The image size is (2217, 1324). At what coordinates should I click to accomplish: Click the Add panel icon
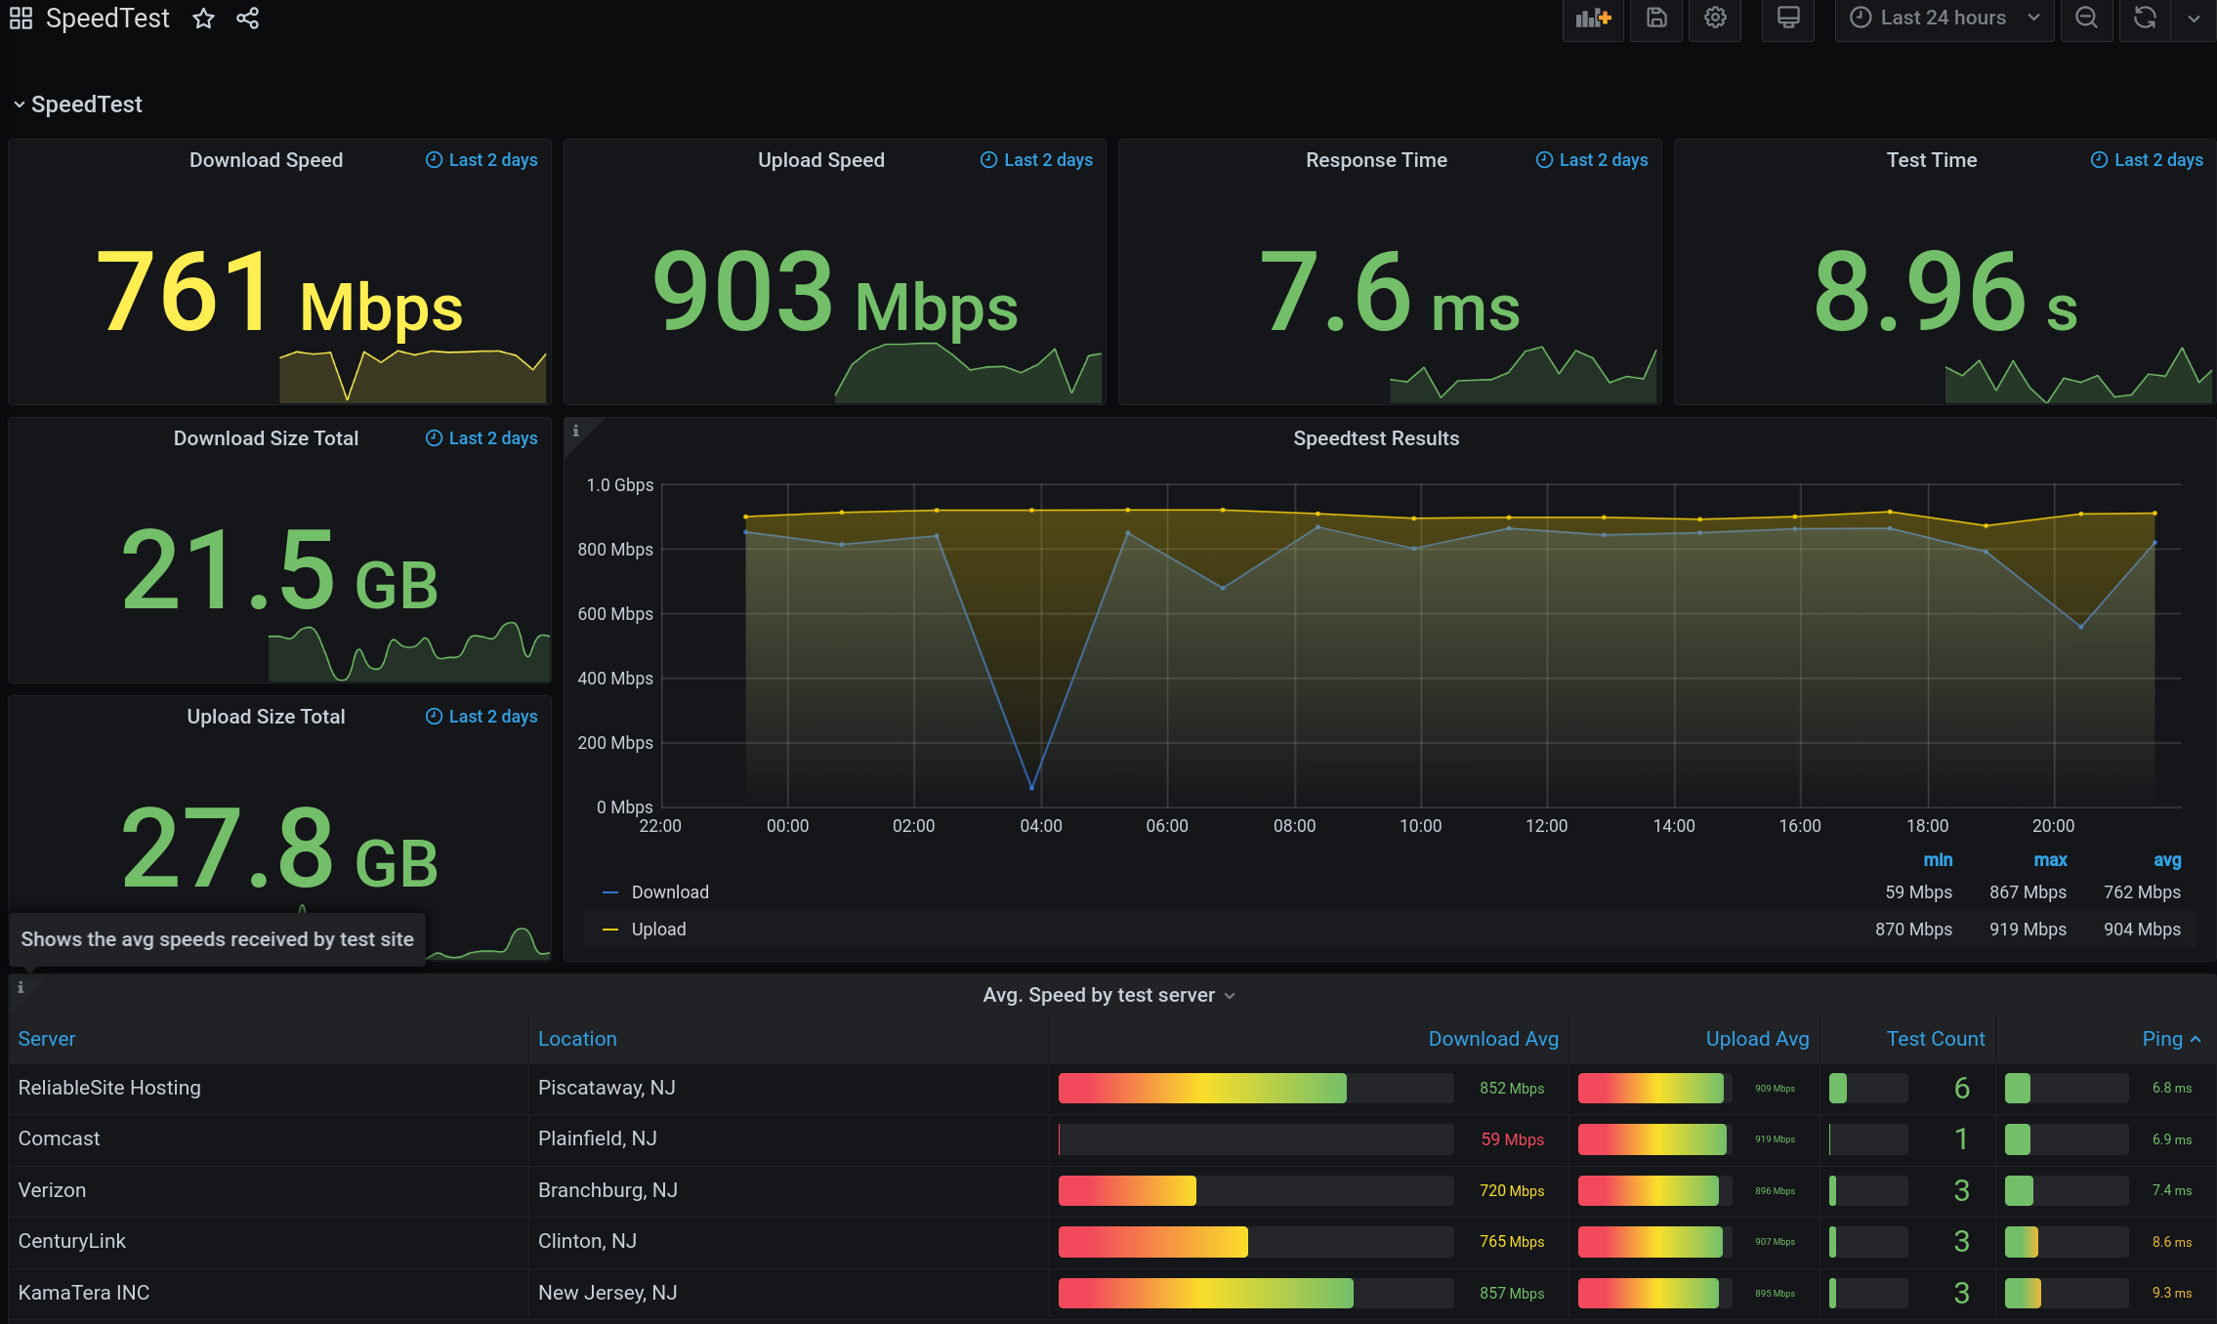1592,18
